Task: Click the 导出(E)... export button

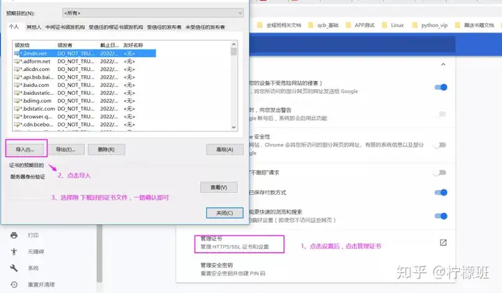Action: coord(66,150)
